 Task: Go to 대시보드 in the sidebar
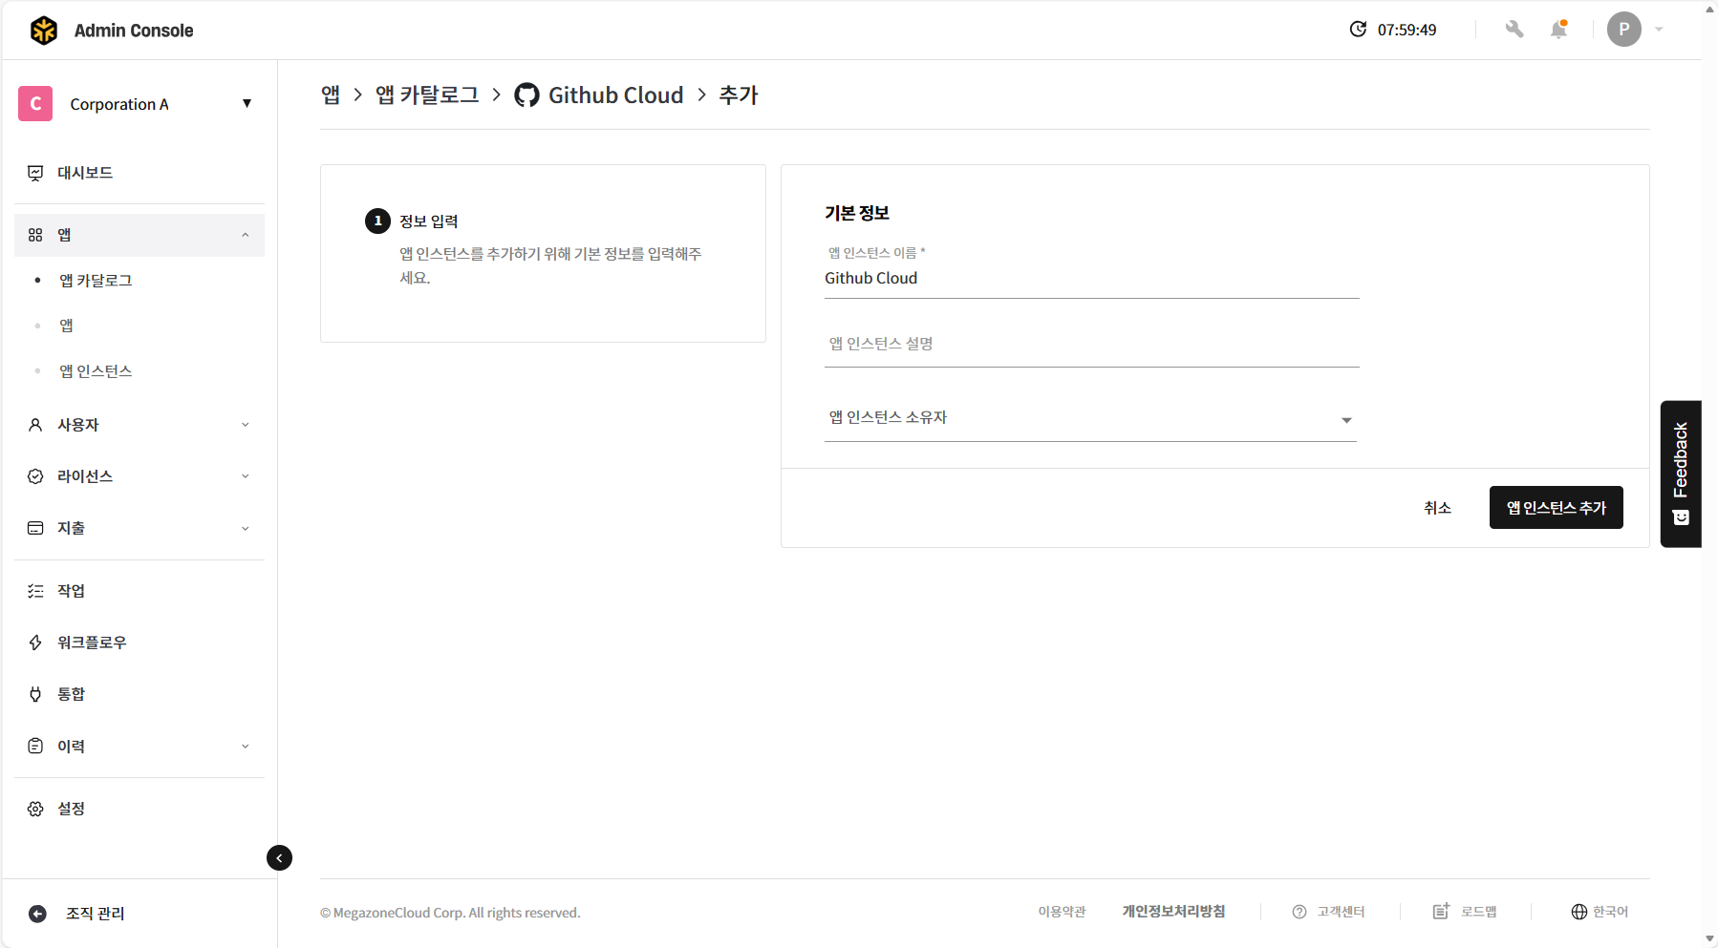[x=85, y=173]
